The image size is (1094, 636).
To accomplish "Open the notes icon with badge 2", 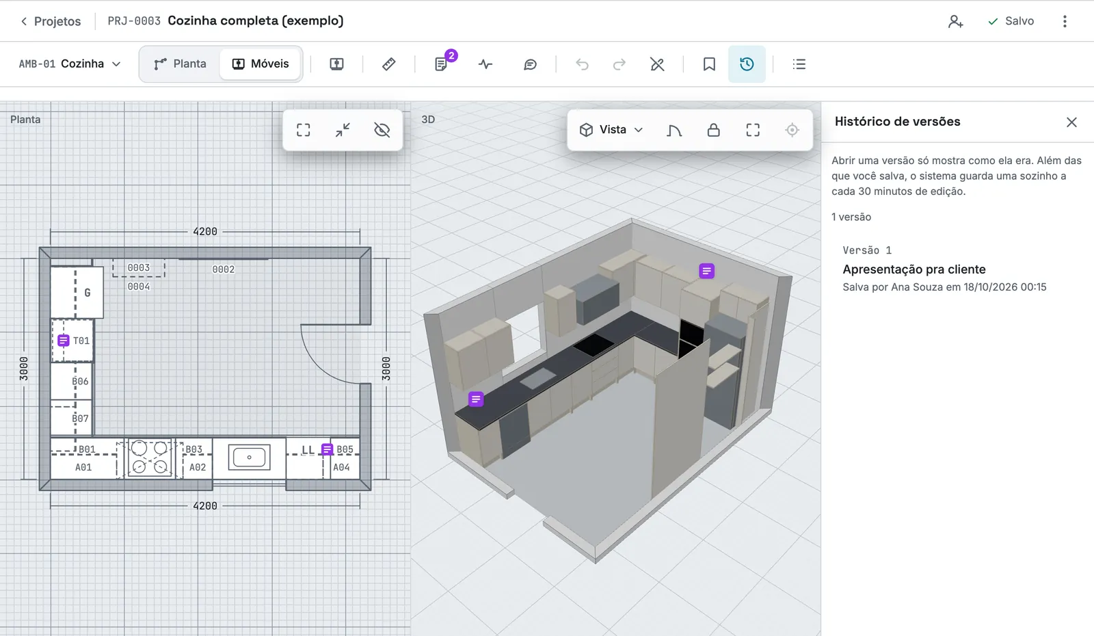I will (x=441, y=64).
